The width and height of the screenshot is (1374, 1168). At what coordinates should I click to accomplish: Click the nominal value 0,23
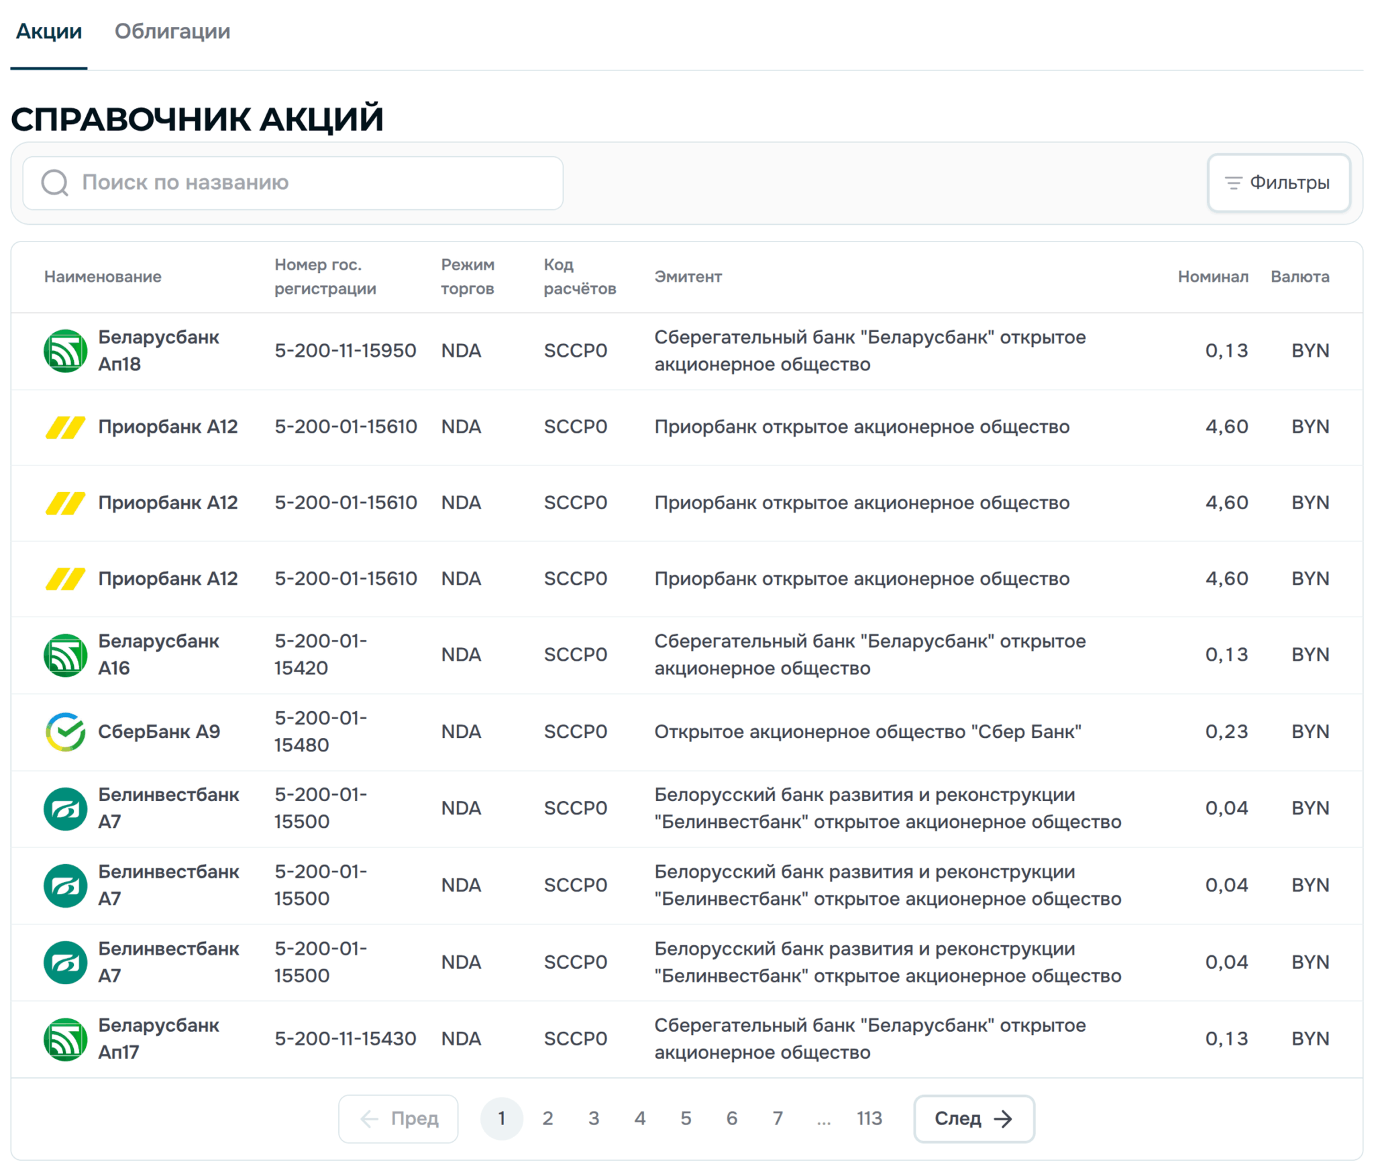point(1226,731)
